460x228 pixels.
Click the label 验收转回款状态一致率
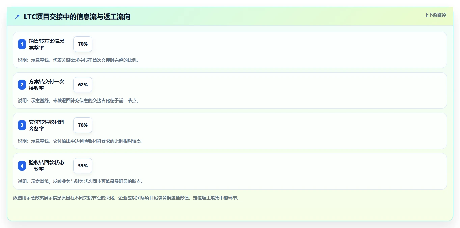coord(47,166)
